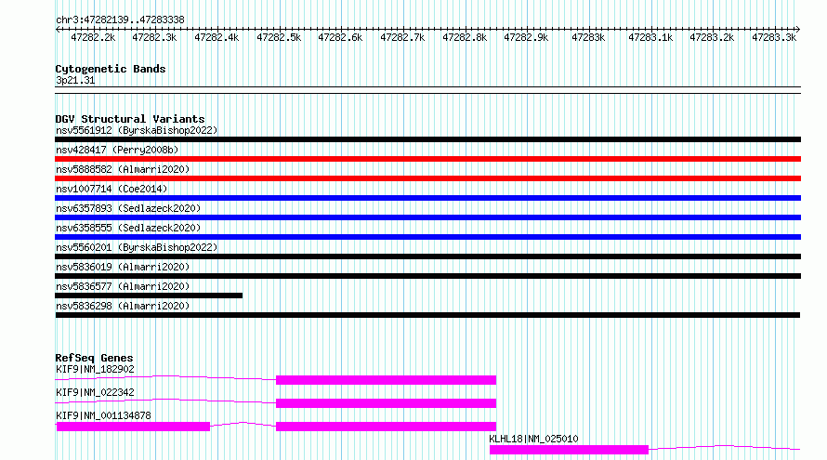The image size is (827, 460).
Task: Click the nsv5836577 (Almarri2020) label
Action: (x=123, y=287)
